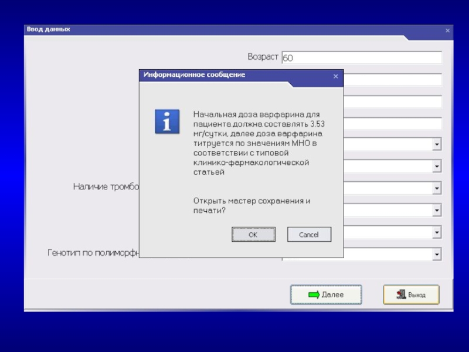Screen dimensions: 469x352
Task: Click the Возраст label
Action: (x=263, y=56)
